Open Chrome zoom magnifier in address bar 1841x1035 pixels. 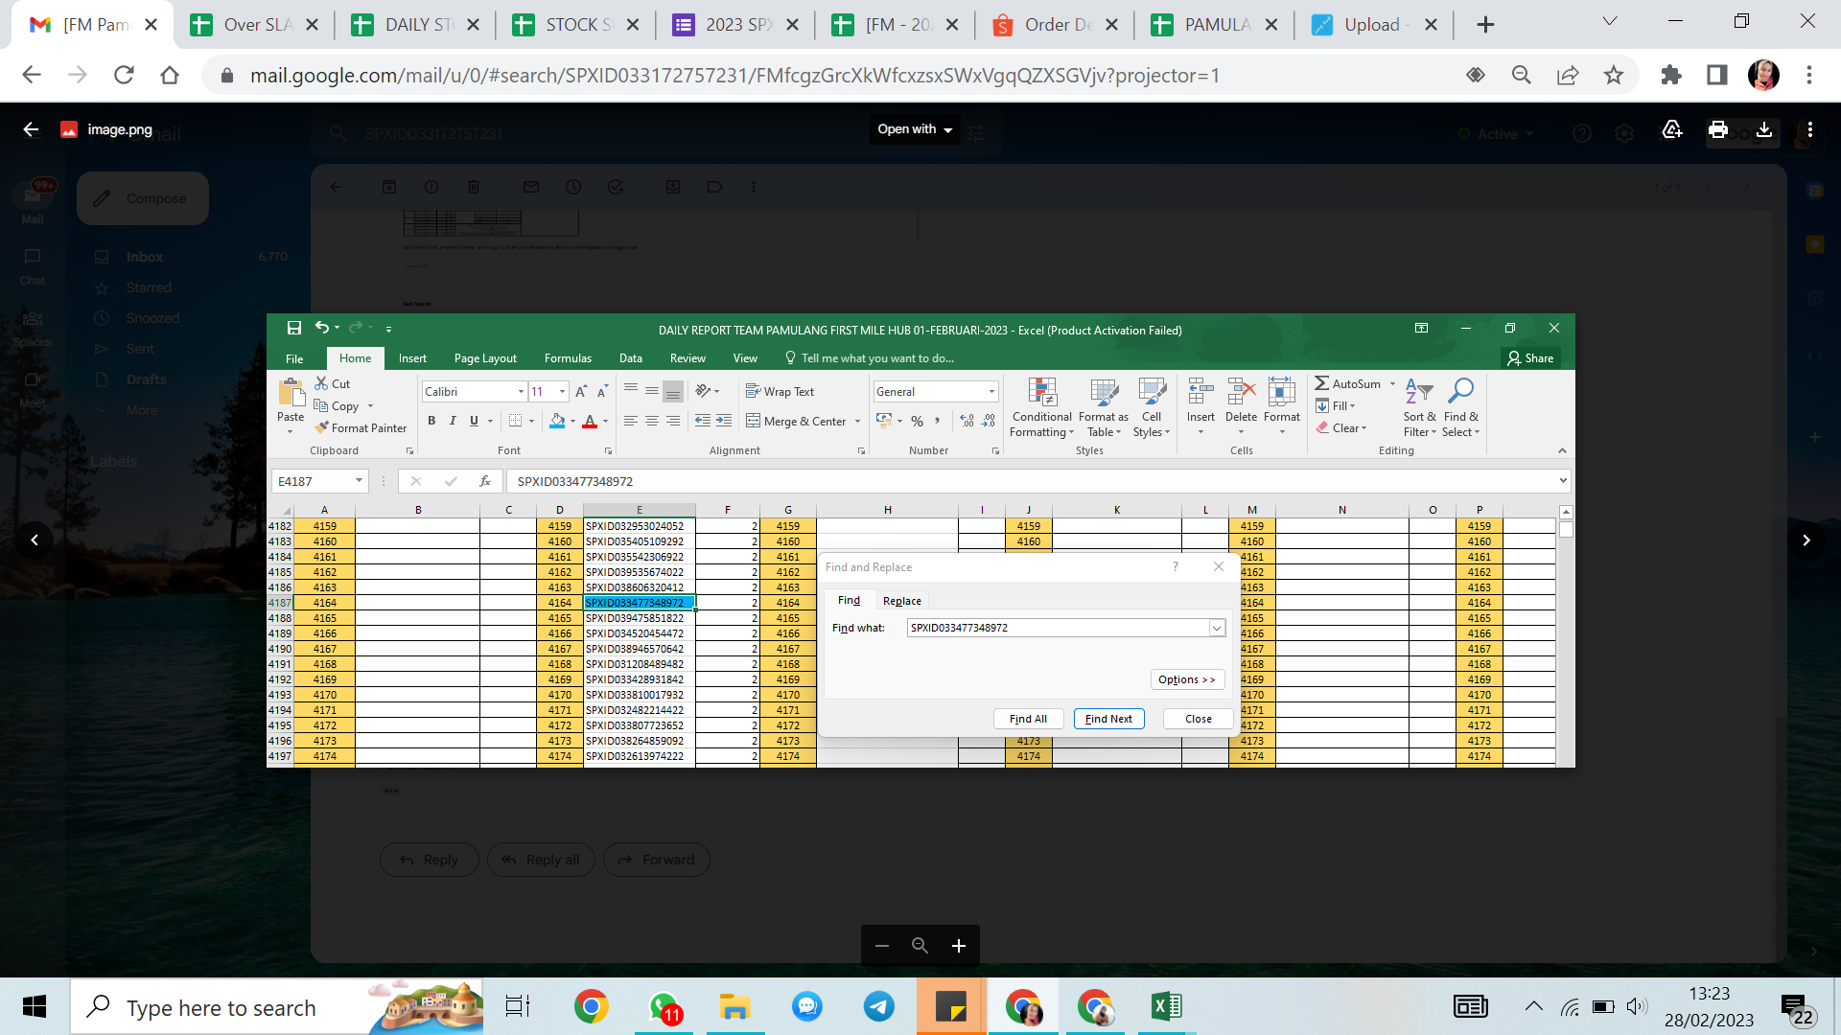point(1522,75)
